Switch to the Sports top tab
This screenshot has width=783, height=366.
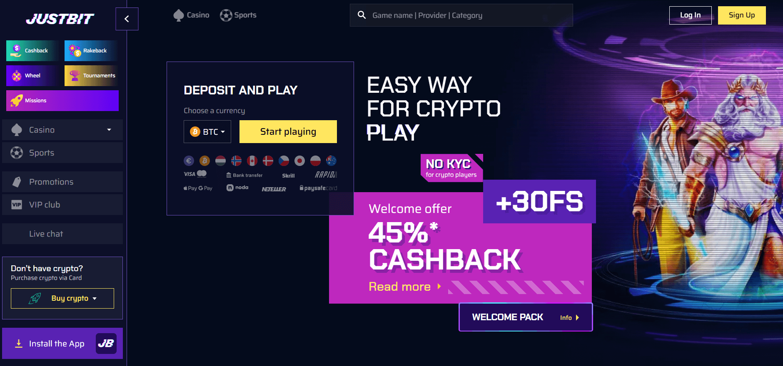pyautogui.click(x=238, y=15)
